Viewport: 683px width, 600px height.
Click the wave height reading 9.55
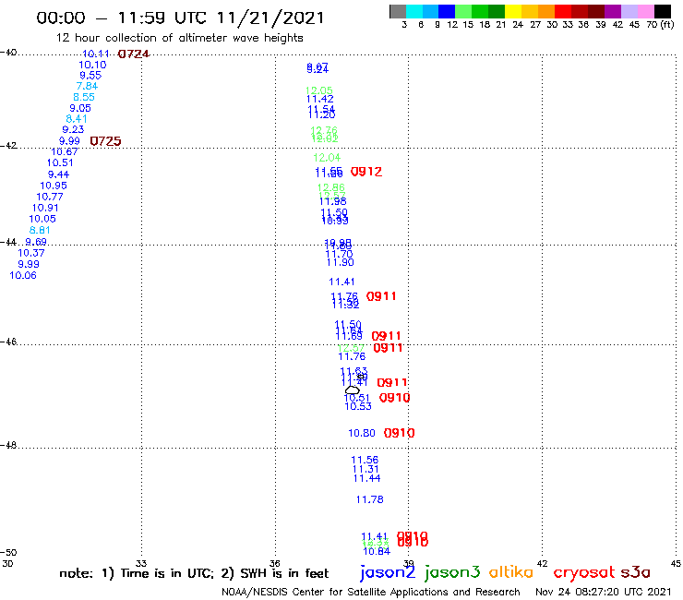pos(90,76)
